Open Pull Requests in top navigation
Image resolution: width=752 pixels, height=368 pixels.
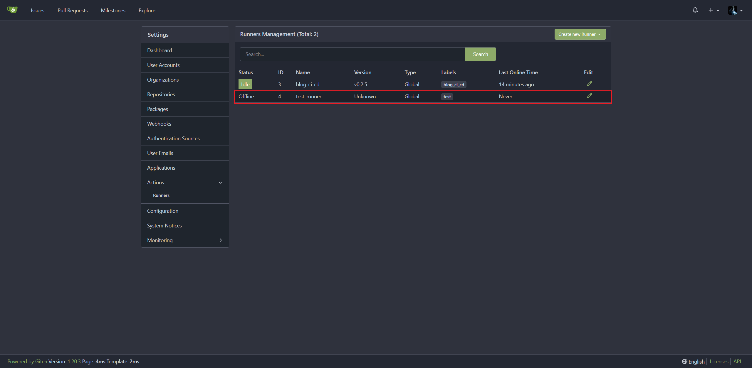click(x=73, y=11)
